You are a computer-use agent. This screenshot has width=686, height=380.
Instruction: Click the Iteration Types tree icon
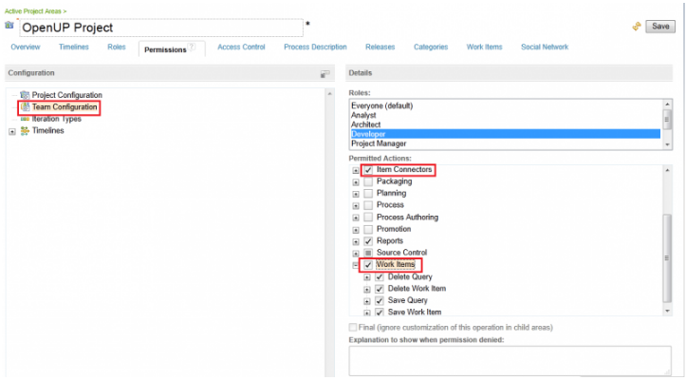(x=25, y=119)
